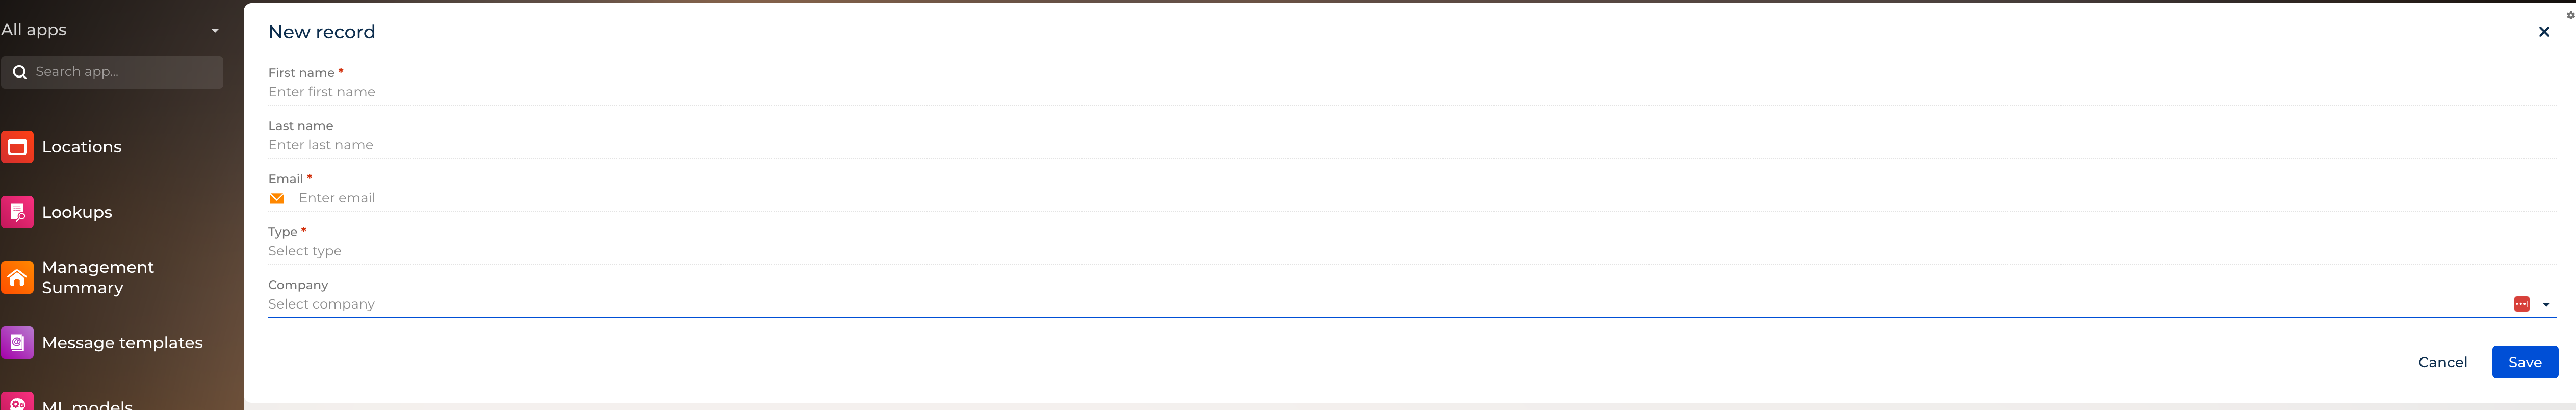Click the Management Summary house icon
The height and width of the screenshot is (410, 2576).
(17, 277)
